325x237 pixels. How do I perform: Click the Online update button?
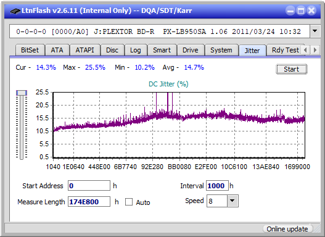point(287,229)
